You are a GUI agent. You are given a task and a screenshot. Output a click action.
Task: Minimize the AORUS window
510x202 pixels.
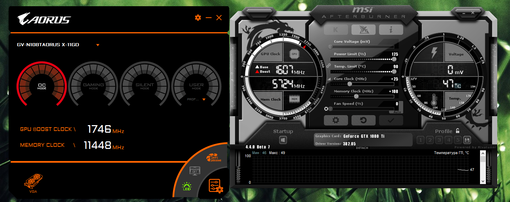[208, 18]
